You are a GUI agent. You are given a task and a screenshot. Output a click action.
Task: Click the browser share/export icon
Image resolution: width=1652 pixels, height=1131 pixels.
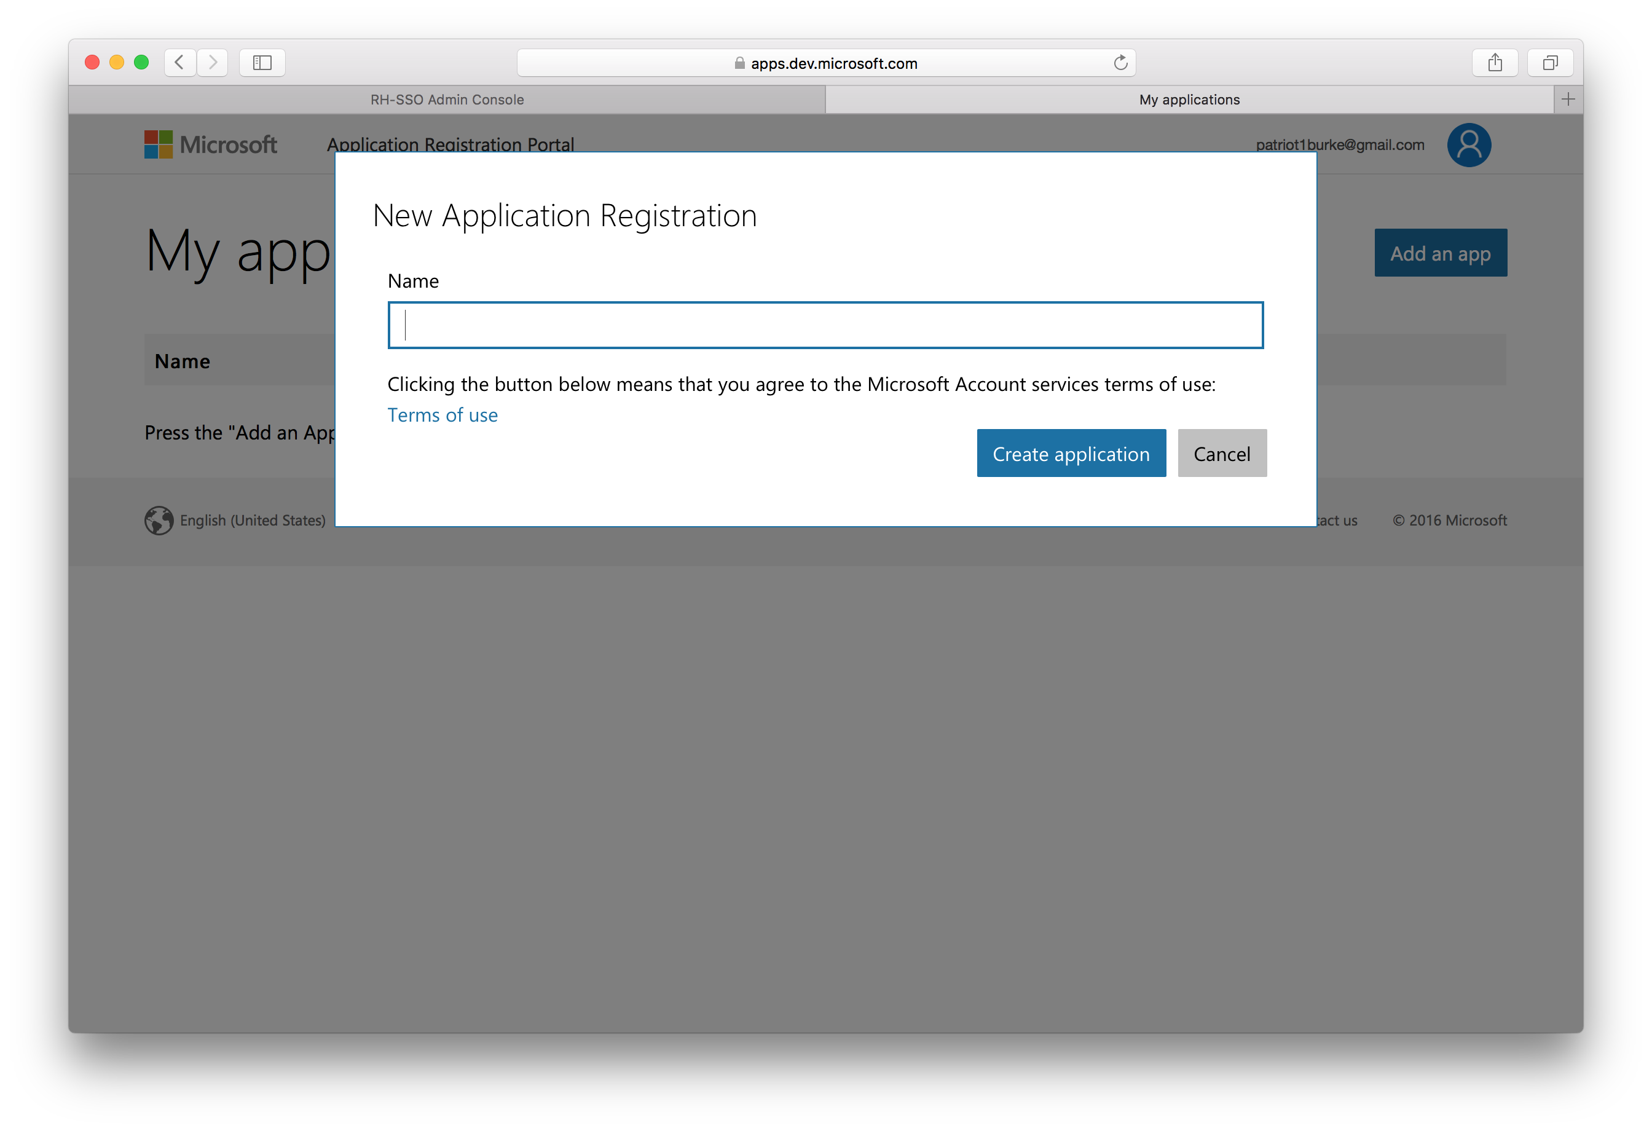[x=1497, y=63]
